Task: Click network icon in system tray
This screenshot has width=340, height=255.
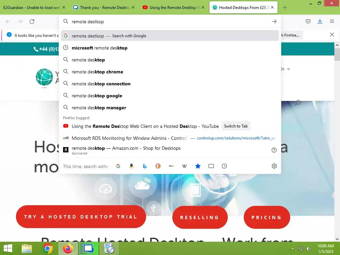Action: [301, 249]
